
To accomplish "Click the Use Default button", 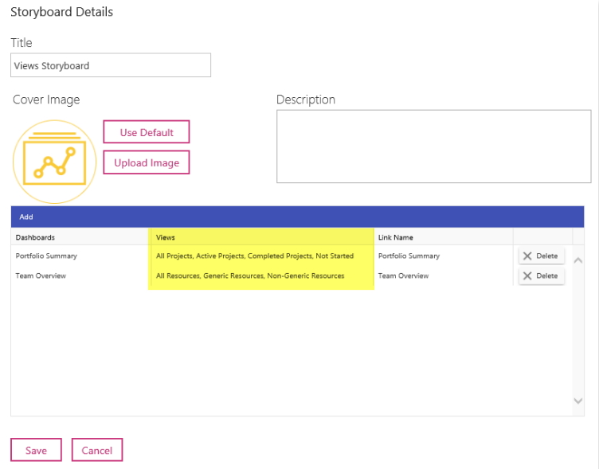I will tap(147, 132).
